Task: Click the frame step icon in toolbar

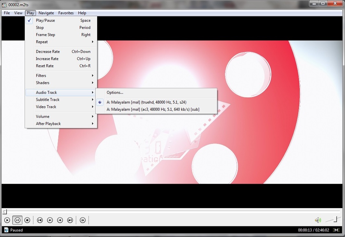Action: (x=83, y=220)
